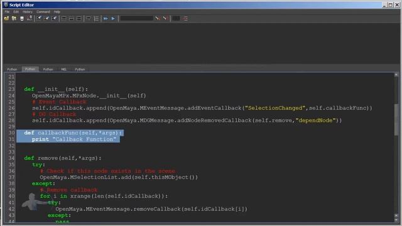Click "def remove(self,*args):" on line 34
This screenshot has width=402, height=226.
[63, 158]
